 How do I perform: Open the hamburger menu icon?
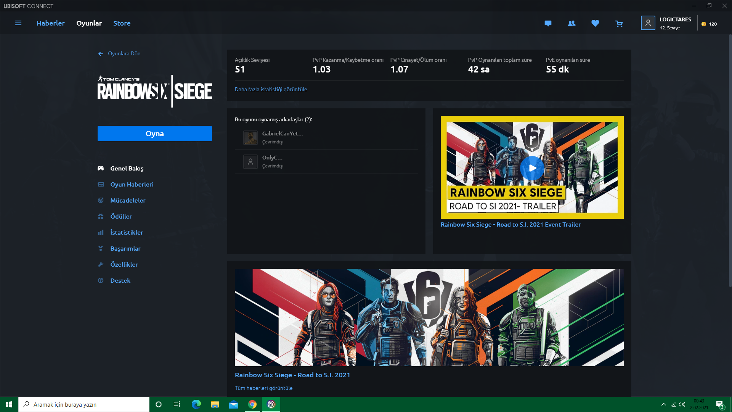[18, 23]
